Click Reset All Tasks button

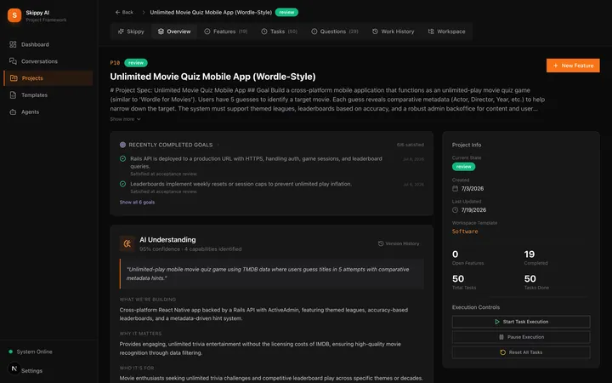(521, 352)
